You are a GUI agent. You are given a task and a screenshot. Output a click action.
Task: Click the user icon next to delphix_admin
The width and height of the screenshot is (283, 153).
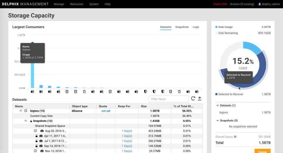[x=260, y=4]
